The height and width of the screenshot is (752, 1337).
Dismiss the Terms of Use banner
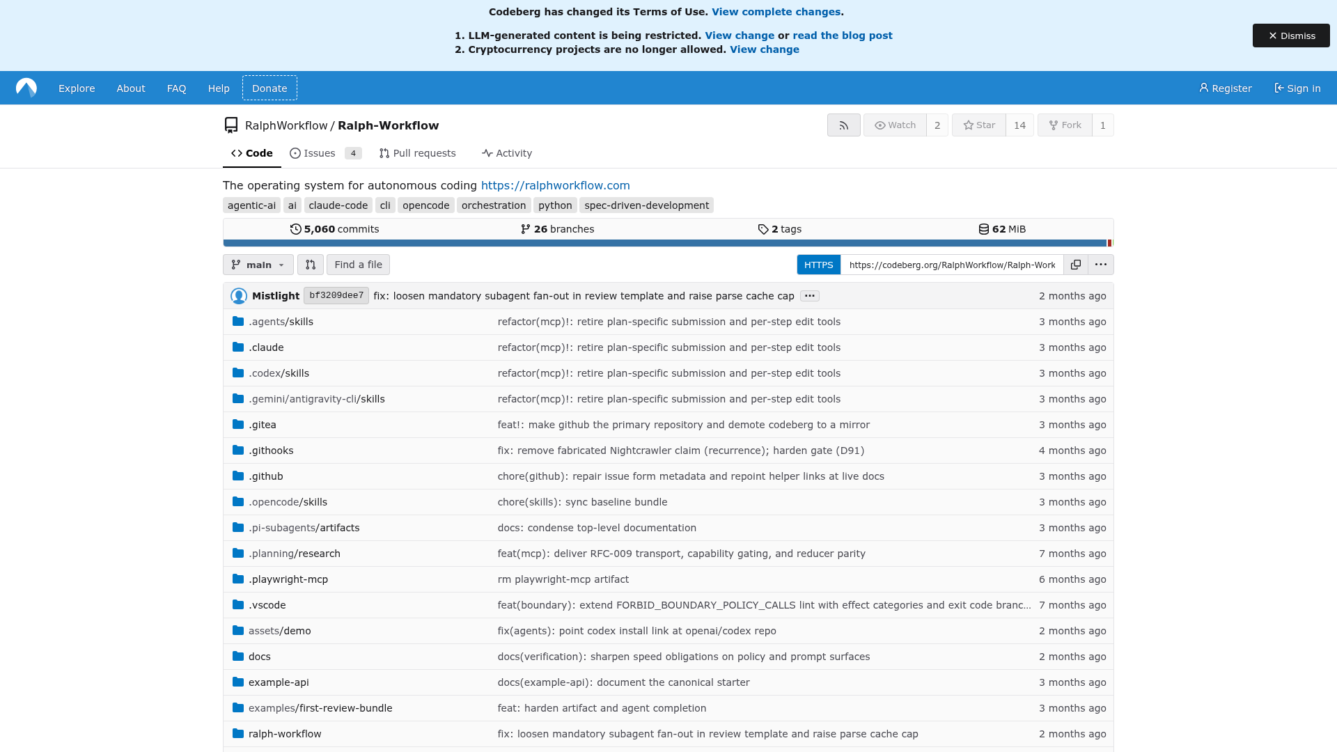point(1291,36)
